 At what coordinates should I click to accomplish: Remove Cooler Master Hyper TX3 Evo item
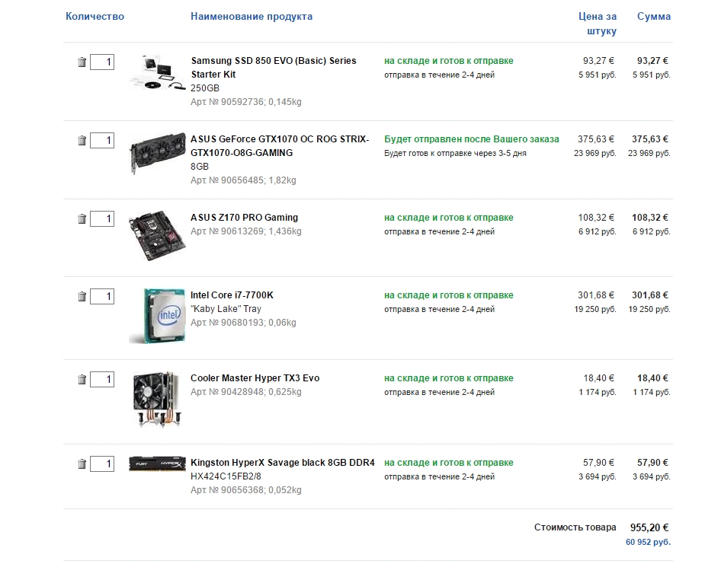coord(82,380)
